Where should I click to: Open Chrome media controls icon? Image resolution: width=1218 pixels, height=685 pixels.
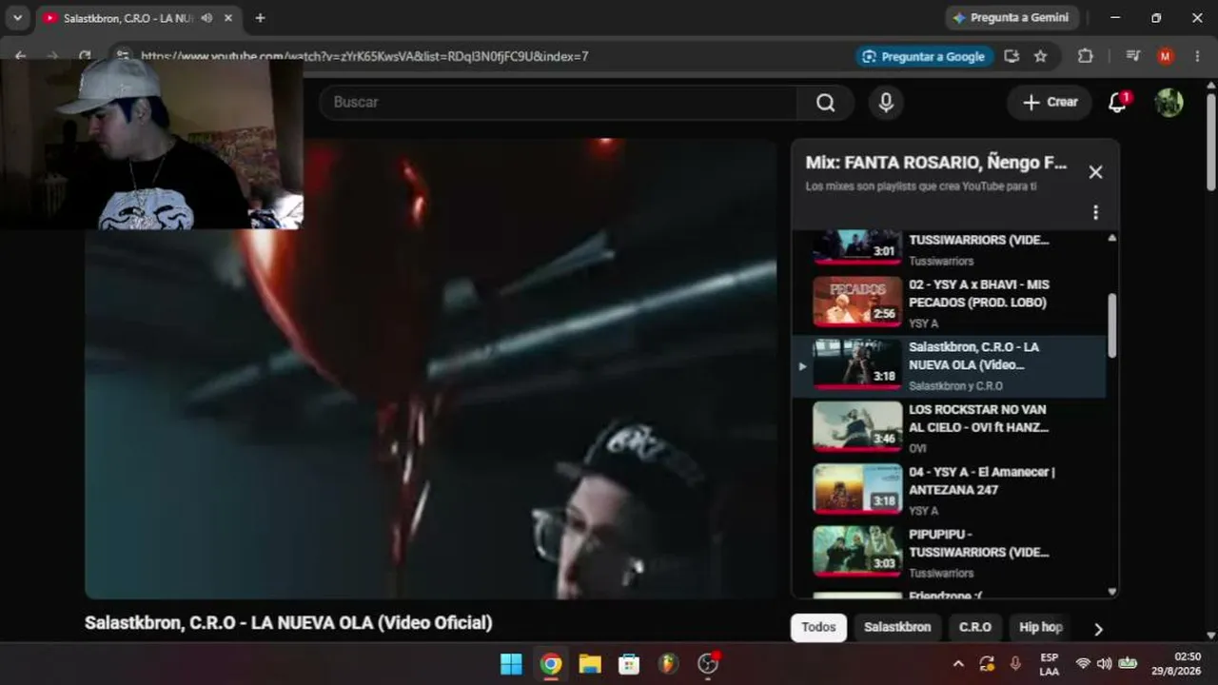(1132, 56)
